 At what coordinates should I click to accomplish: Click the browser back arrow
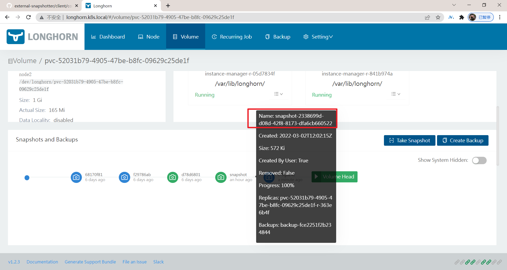coord(7,17)
